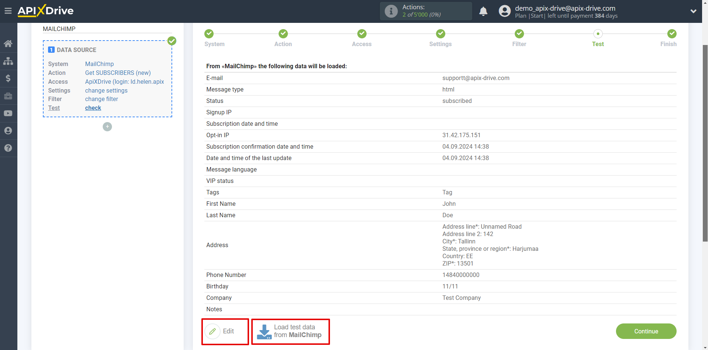This screenshot has height=350, width=708.
Task: Open the hamburger menu
Action: tap(8, 11)
